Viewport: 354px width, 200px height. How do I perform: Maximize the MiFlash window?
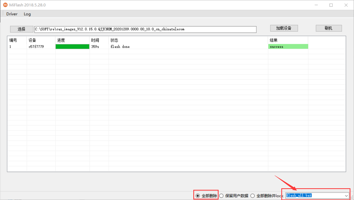[x=331, y=5]
